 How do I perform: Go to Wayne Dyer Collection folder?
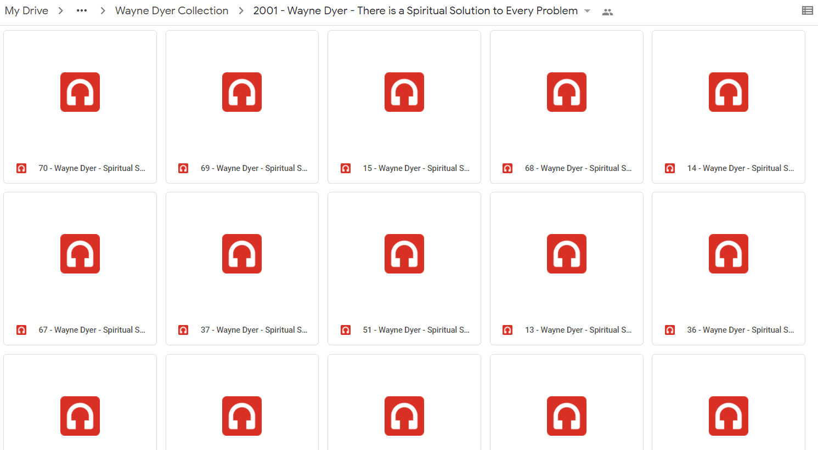pos(172,11)
